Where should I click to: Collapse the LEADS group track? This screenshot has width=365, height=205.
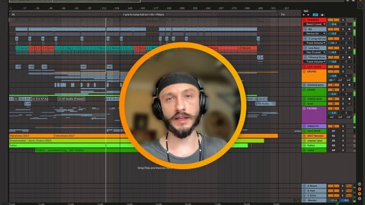[x=304, y=90]
